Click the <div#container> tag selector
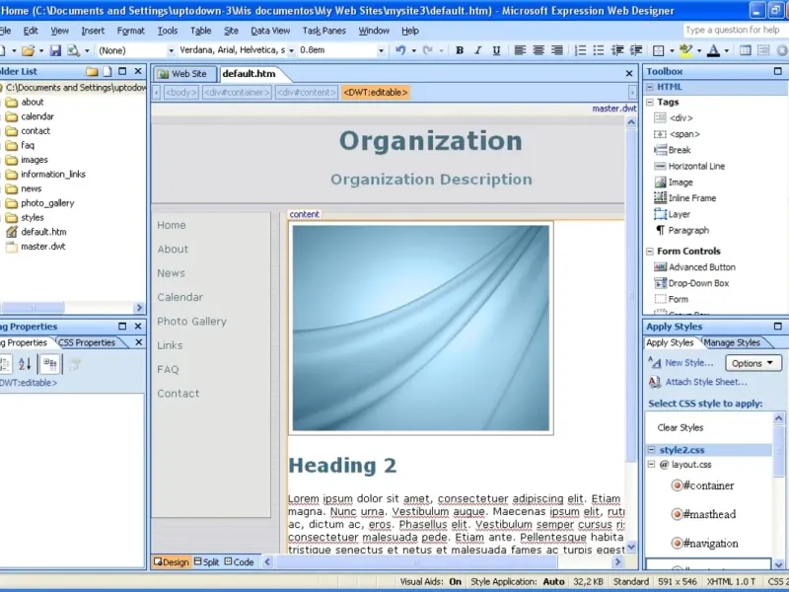Screen dimensions: 789x592 click(237, 93)
